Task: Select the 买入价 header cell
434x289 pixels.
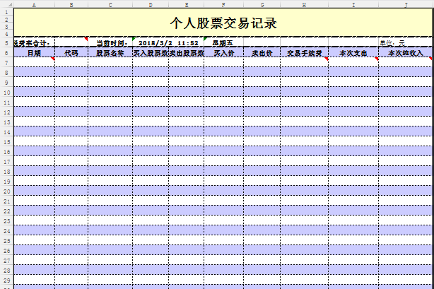Action: pos(223,53)
